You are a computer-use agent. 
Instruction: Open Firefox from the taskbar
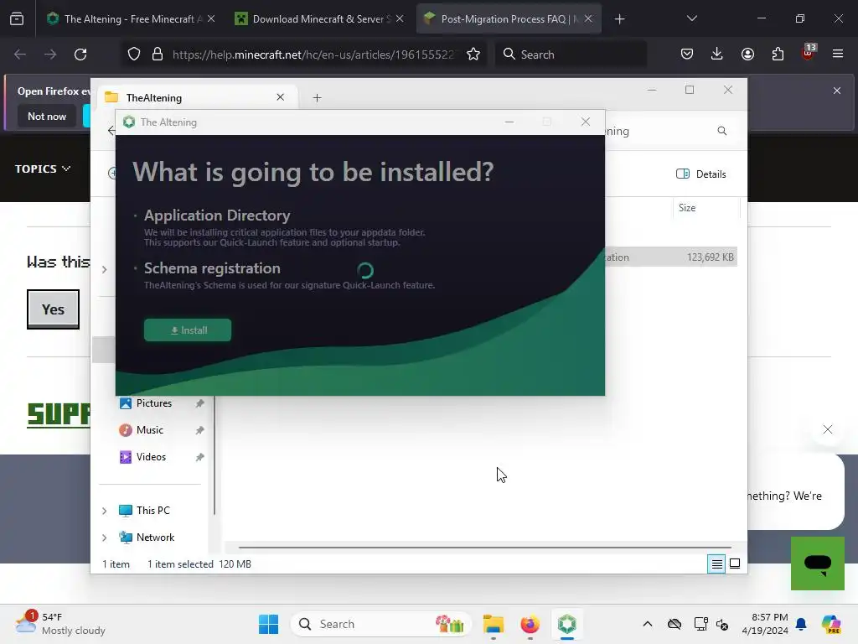[x=530, y=624]
